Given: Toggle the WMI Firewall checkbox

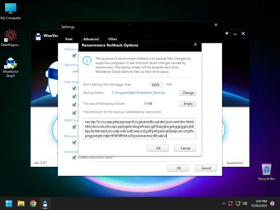Looking at the screenshot, I should coord(74,127).
